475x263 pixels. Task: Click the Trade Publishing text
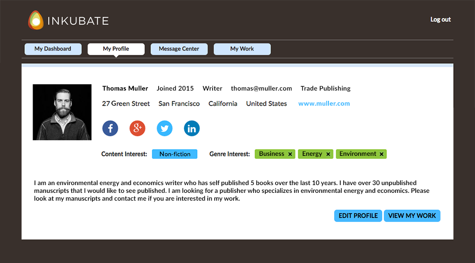click(326, 89)
